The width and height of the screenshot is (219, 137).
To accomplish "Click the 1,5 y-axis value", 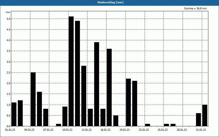I will 8,94.
